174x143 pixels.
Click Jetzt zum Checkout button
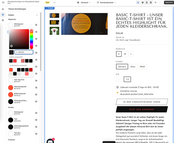tap(142, 109)
